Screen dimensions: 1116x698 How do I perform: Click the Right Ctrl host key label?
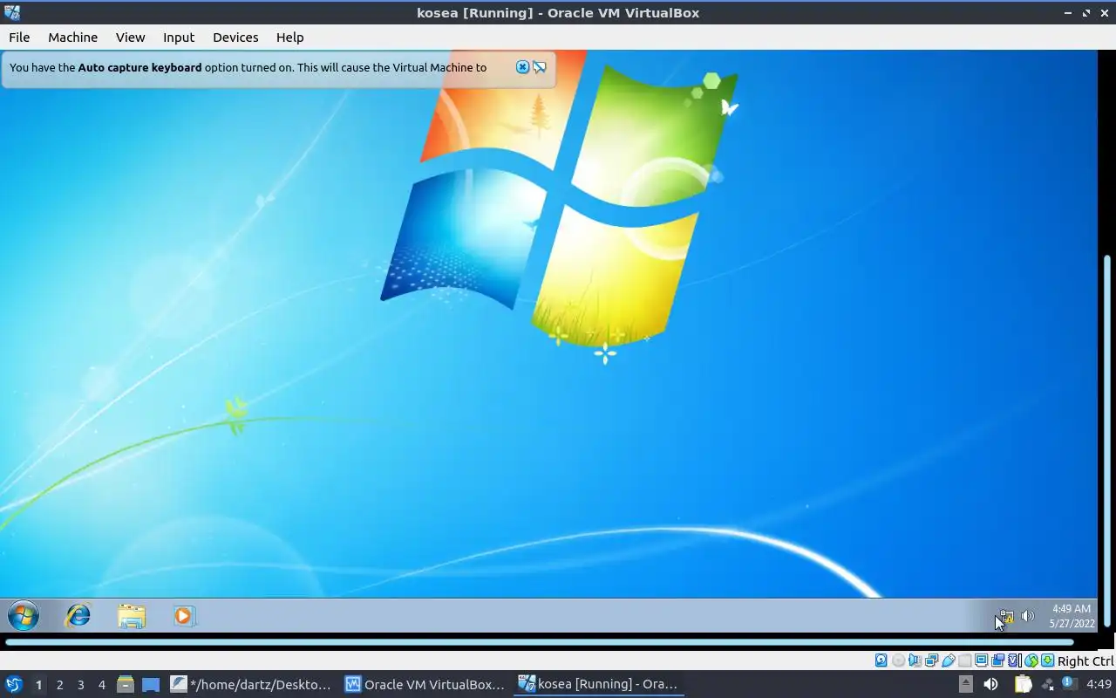[x=1085, y=660]
